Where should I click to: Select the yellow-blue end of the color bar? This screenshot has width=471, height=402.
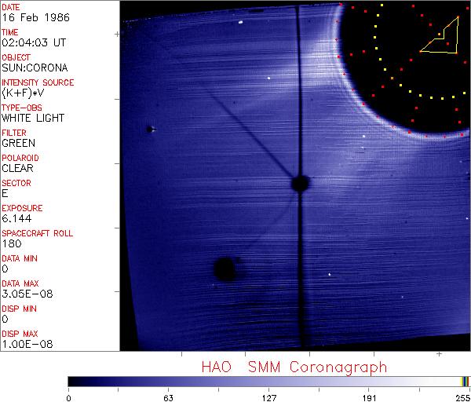tap(465, 381)
